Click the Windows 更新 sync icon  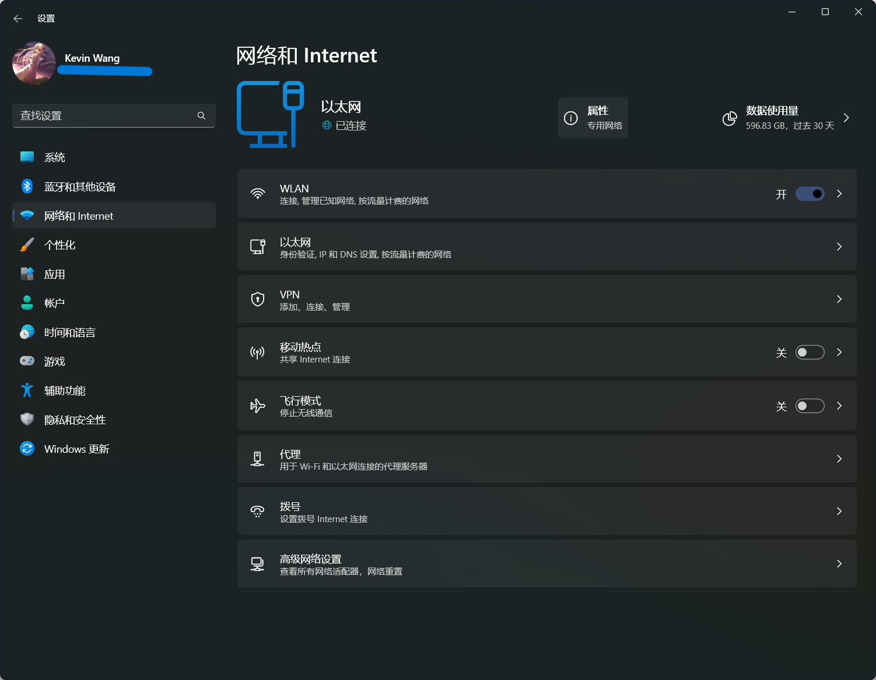(27, 449)
